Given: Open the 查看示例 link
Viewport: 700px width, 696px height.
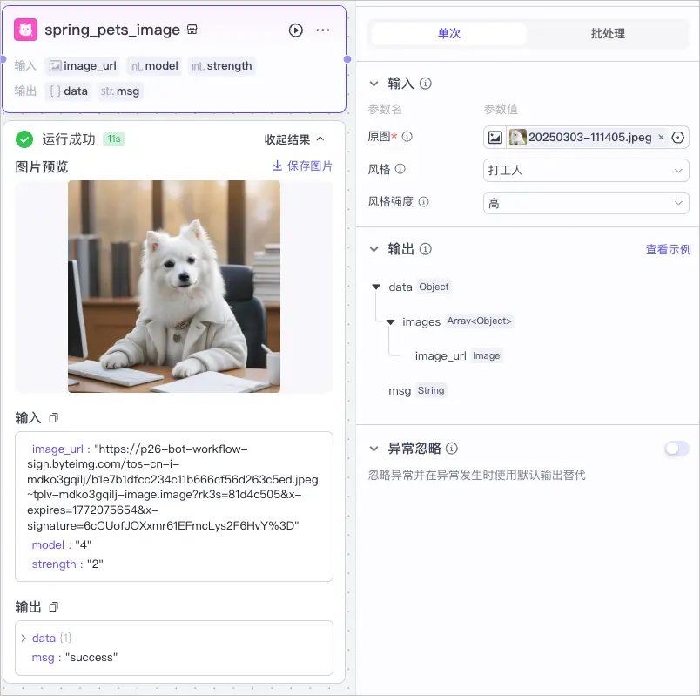Looking at the screenshot, I should [x=668, y=249].
